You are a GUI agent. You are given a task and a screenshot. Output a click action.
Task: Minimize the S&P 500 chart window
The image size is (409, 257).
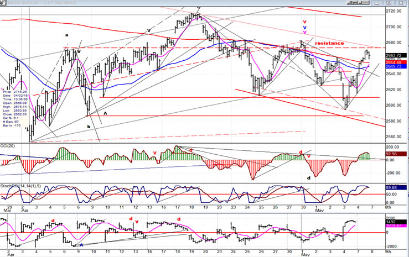377,3
